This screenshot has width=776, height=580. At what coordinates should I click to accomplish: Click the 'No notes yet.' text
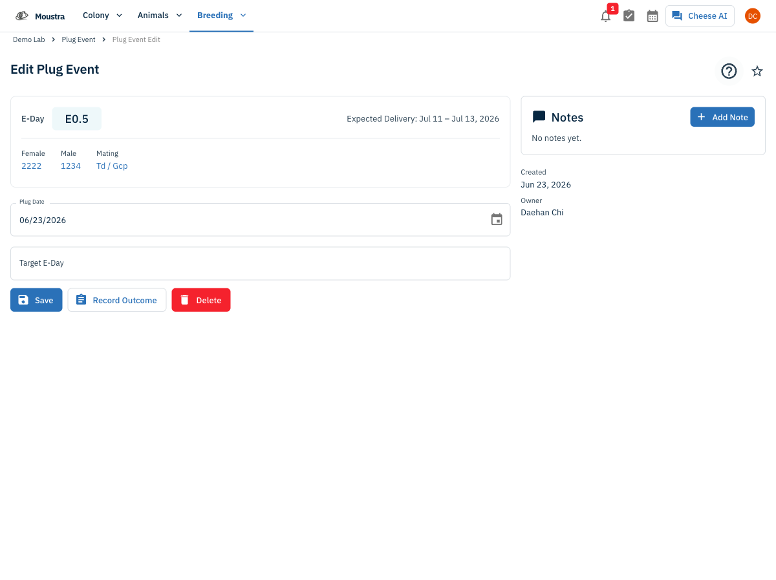(556, 138)
